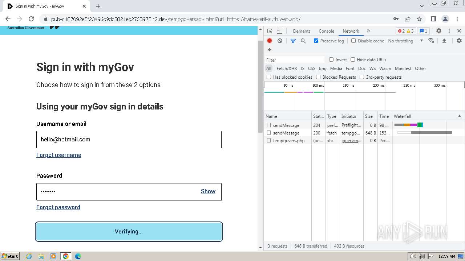
Task: Open the side panel icon
Action: pyautogui.click(x=433, y=19)
